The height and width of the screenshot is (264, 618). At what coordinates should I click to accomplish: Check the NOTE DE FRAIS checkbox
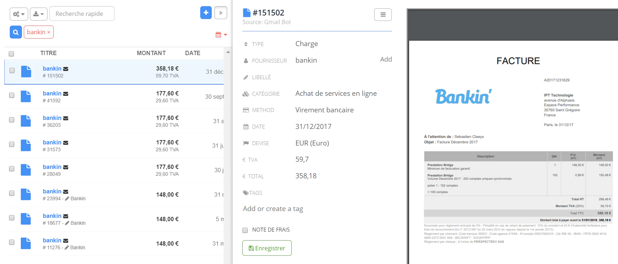[x=245, y=230]
